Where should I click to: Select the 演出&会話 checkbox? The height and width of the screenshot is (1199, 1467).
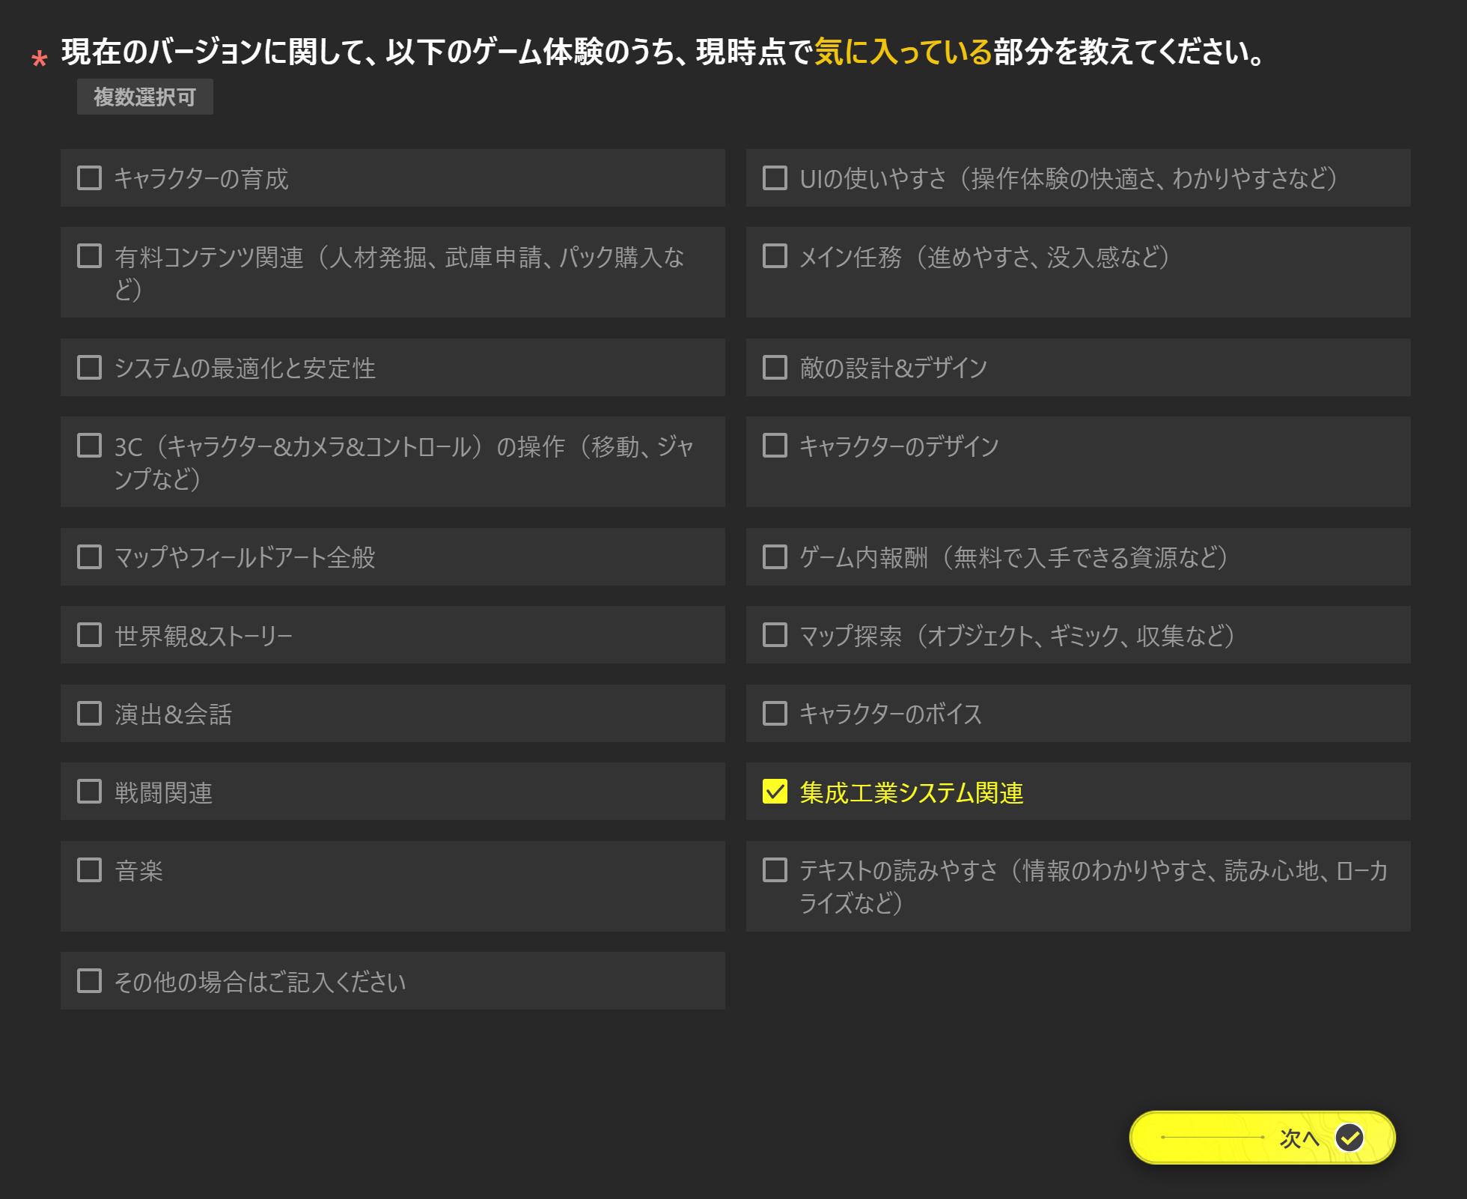90,714
